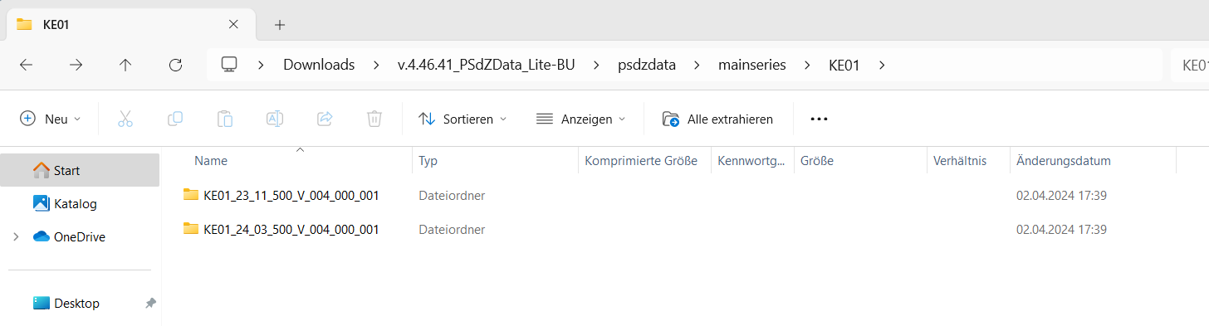
Task: Open a new tab with plus
Action: tap(280, 24)
